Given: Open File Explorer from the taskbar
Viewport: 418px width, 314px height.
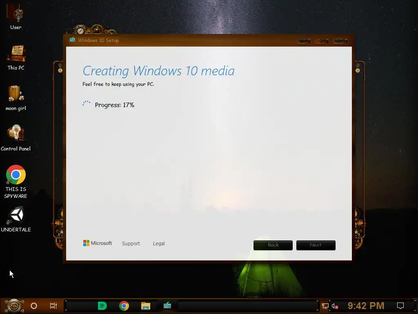Looking at the screenshot, I should [x=146, y=306].
